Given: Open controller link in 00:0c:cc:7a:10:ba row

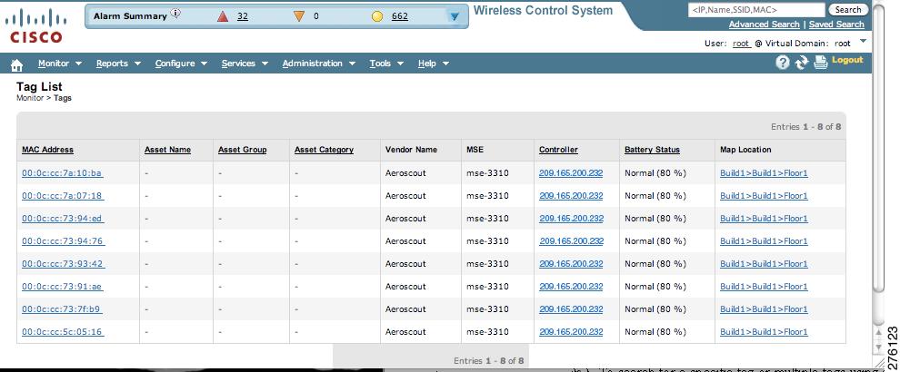Looking at the screenshot, I should [571, 172].
